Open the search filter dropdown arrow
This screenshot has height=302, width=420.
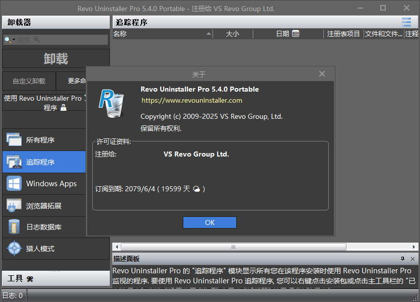[15, 39]
